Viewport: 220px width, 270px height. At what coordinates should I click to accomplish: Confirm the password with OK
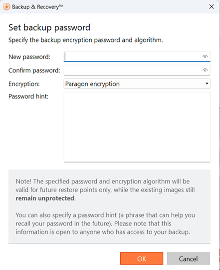(142, 258)
